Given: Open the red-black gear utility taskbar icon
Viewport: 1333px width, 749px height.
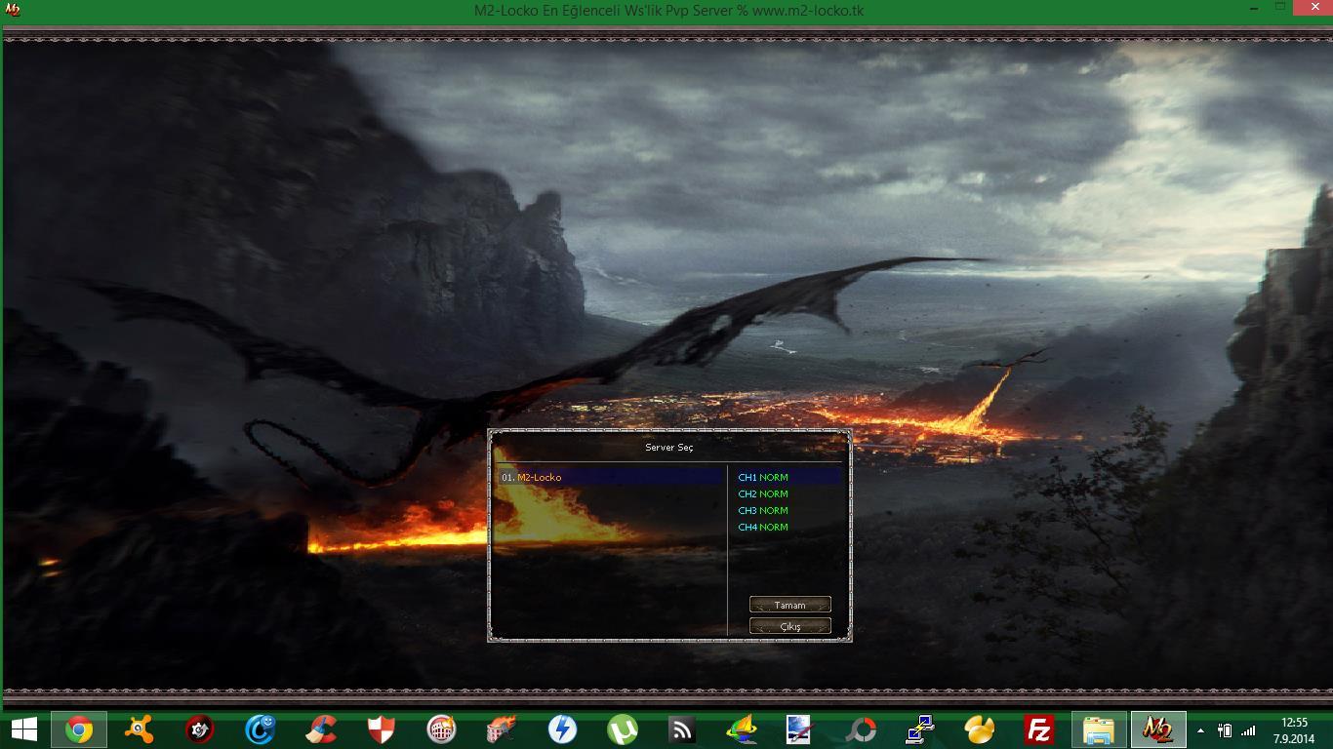Looking at the screenshot, I should pyautogui.click(x=199, y=729).
